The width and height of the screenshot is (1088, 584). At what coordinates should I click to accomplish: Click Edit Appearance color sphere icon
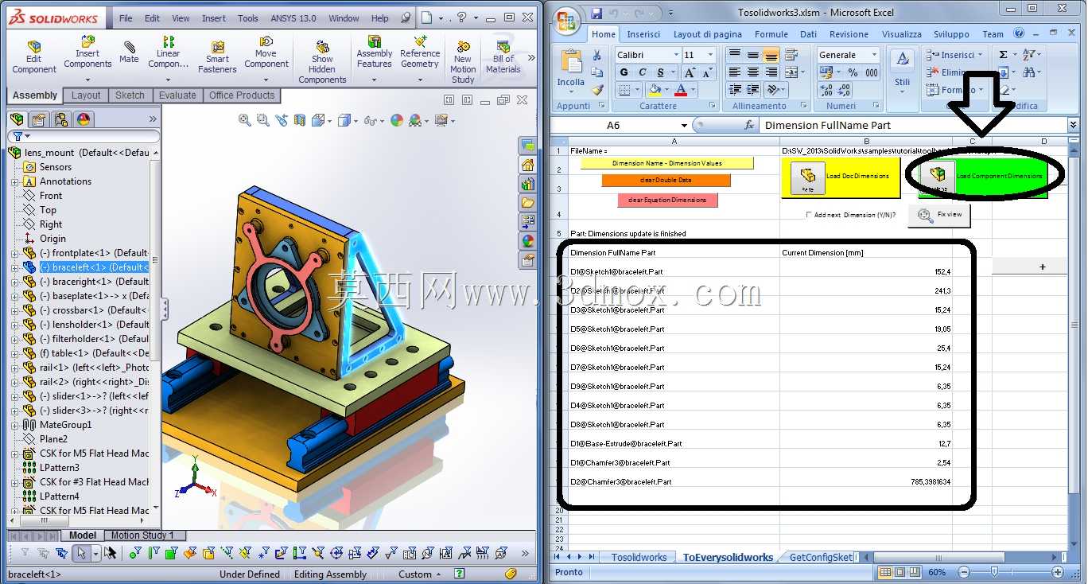(397, 120)
